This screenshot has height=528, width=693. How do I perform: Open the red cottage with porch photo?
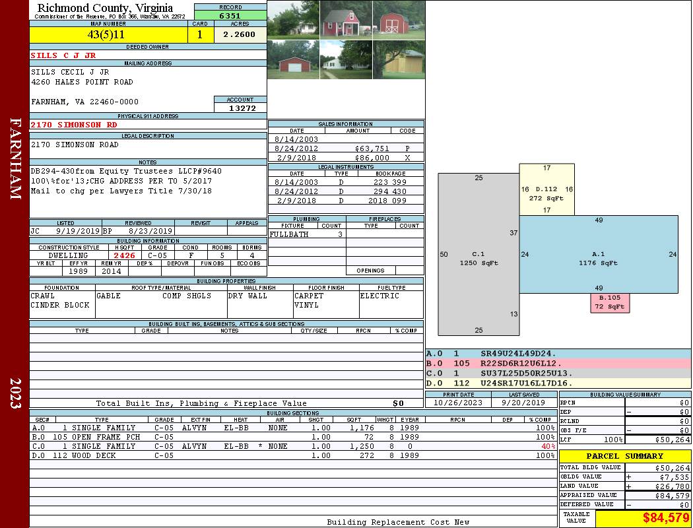pyautogui.click(x=346, y=20)
